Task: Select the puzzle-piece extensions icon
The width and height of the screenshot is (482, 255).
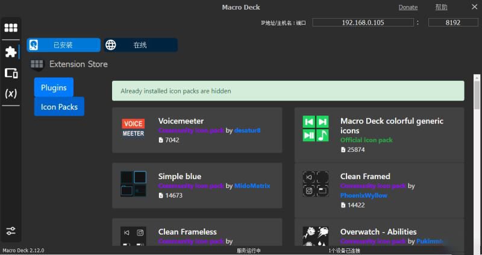Action: tap(11, 52)
